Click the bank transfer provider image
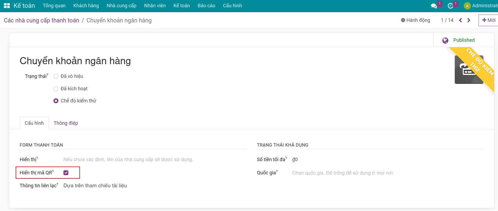The image size is (498, 211). point(469,70)
